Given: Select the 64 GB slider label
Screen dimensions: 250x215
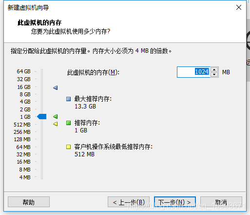Looking at the screenshot, I should 23,71.
